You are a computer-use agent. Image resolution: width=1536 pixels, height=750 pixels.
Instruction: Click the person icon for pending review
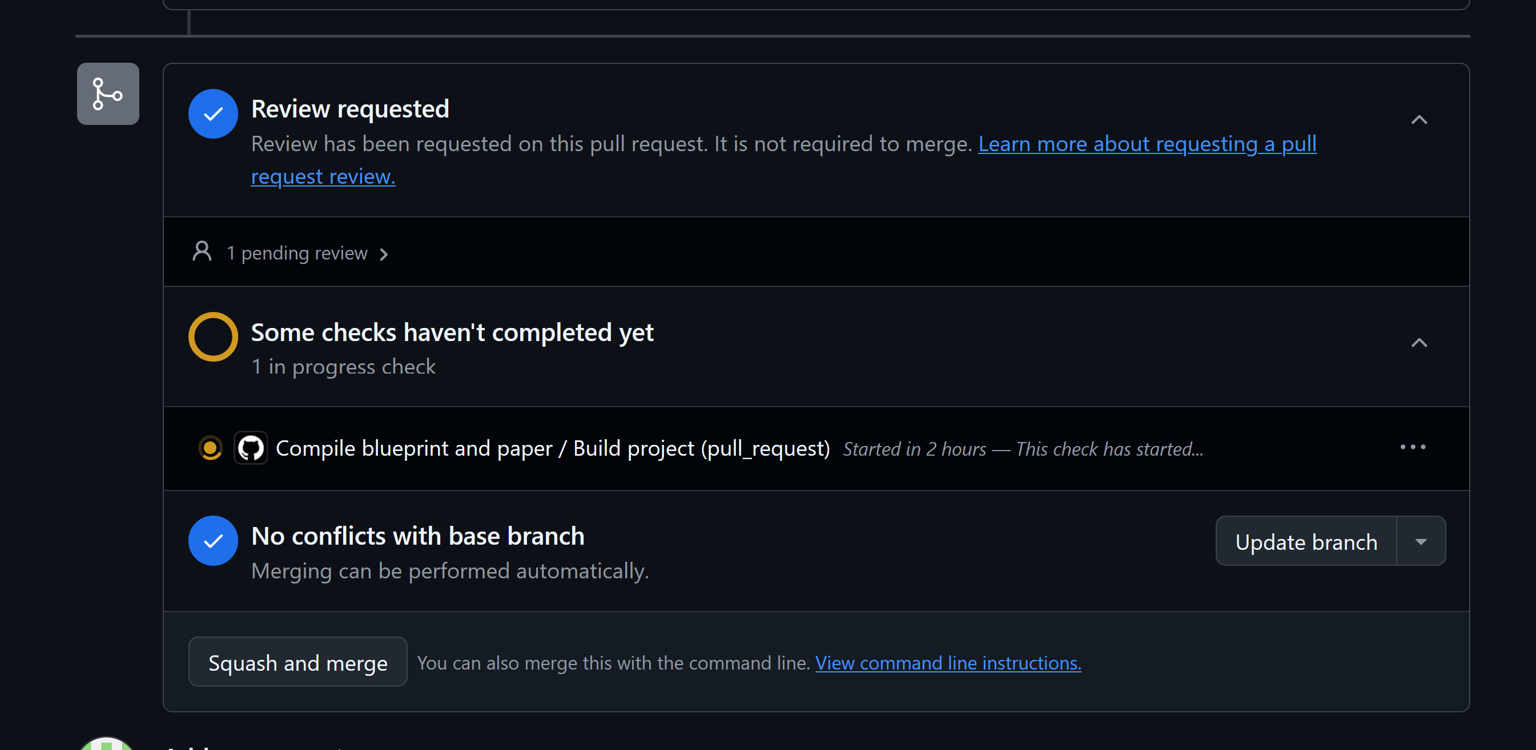click(x=202, y=252)
